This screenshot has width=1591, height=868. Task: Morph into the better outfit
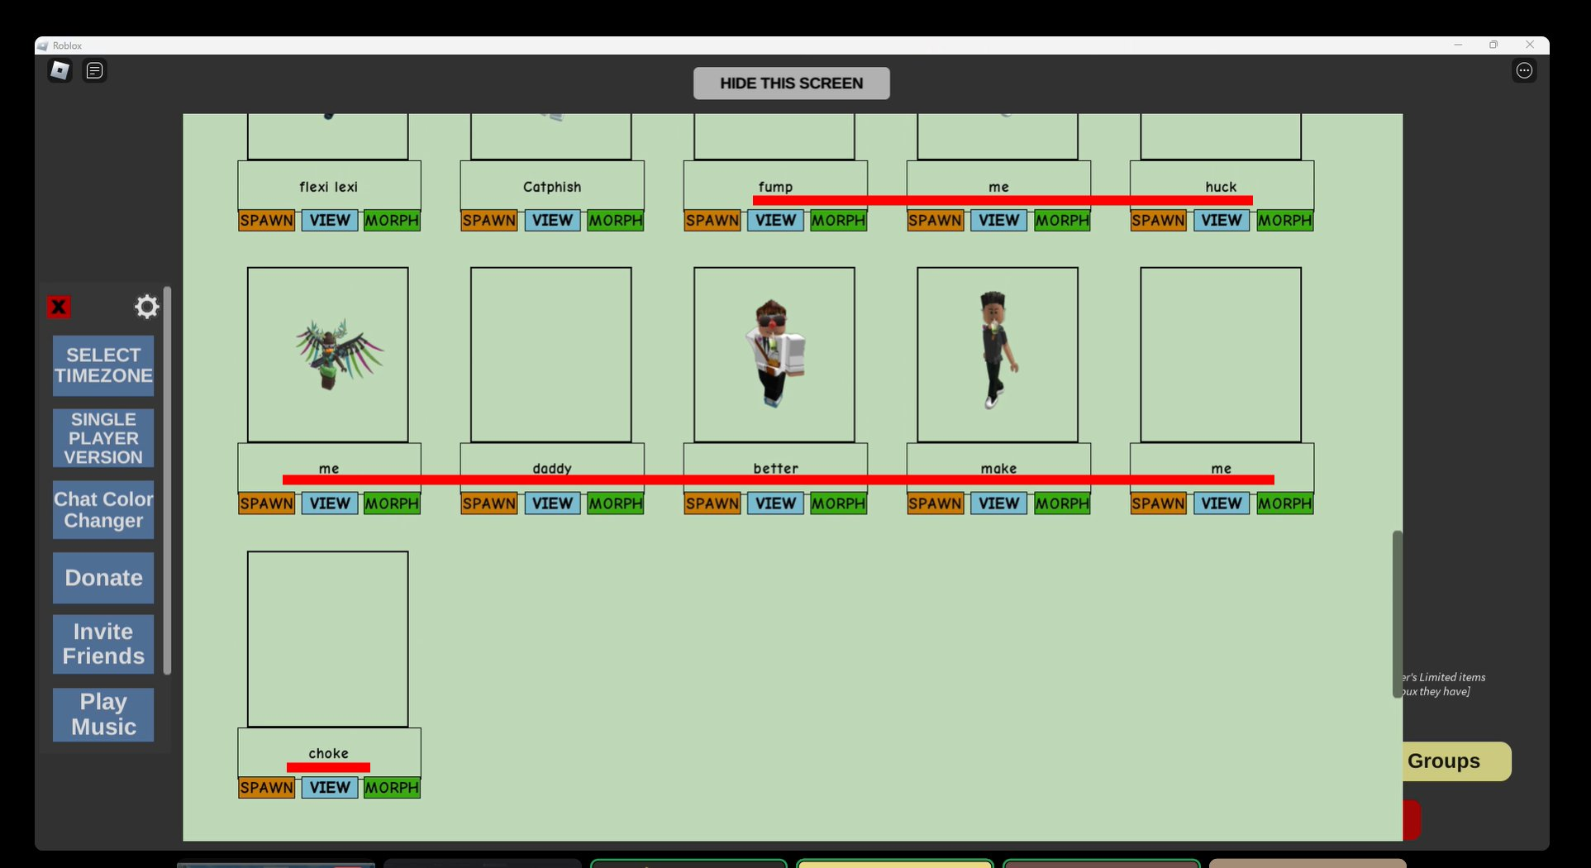click(x=838, y=503)
